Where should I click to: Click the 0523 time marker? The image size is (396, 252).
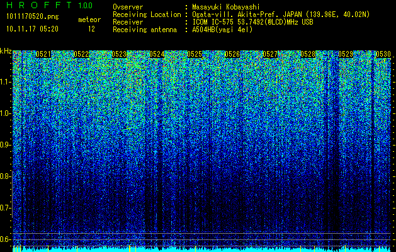coord(119,54)
